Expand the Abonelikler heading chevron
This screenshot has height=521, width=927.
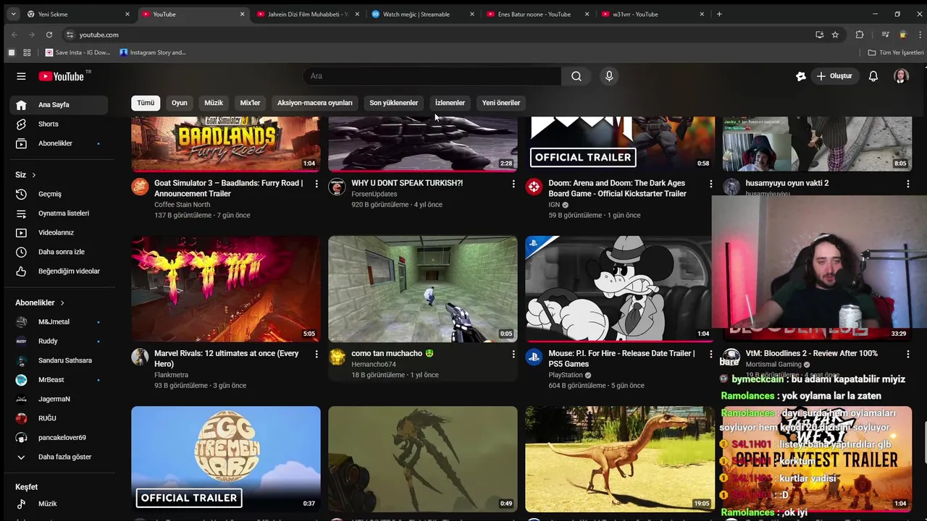pos(62,302)
